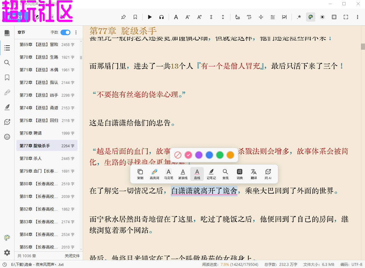Click the paragraph spacing icon
Image resolution: width=365 pixels, height=268 pixels.
[261, 17]
